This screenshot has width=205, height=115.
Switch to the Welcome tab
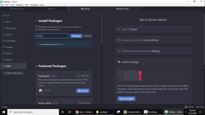tap(51, 9)
